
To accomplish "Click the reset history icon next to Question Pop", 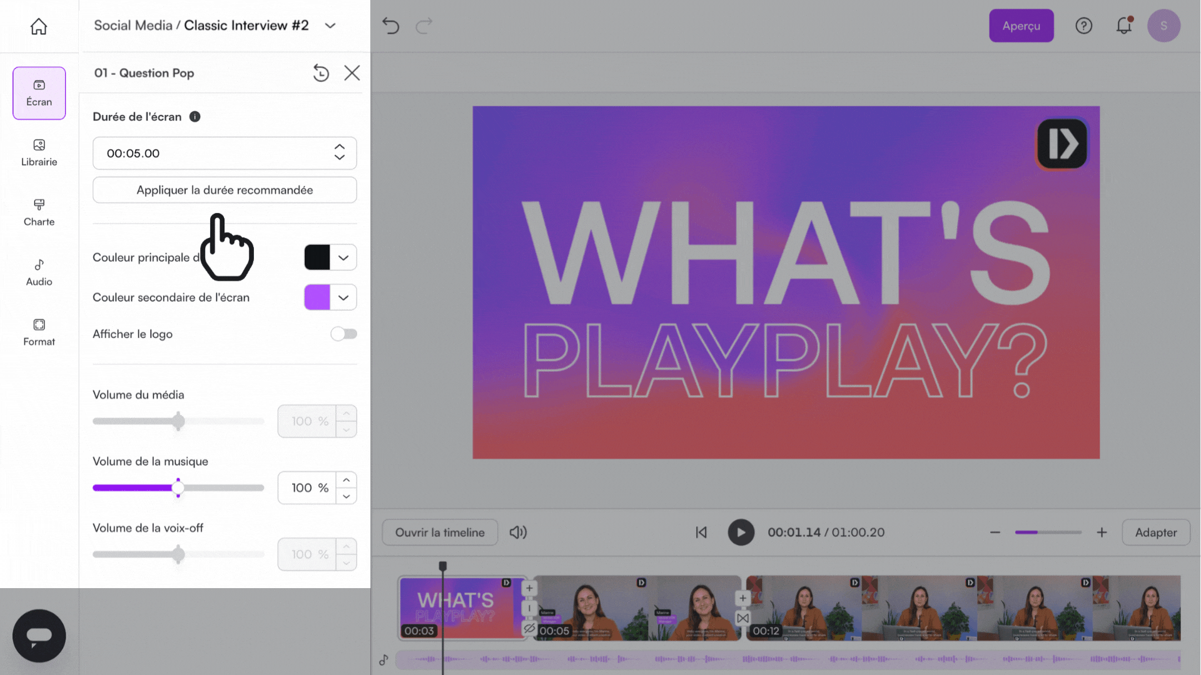I will coord(321,73).
